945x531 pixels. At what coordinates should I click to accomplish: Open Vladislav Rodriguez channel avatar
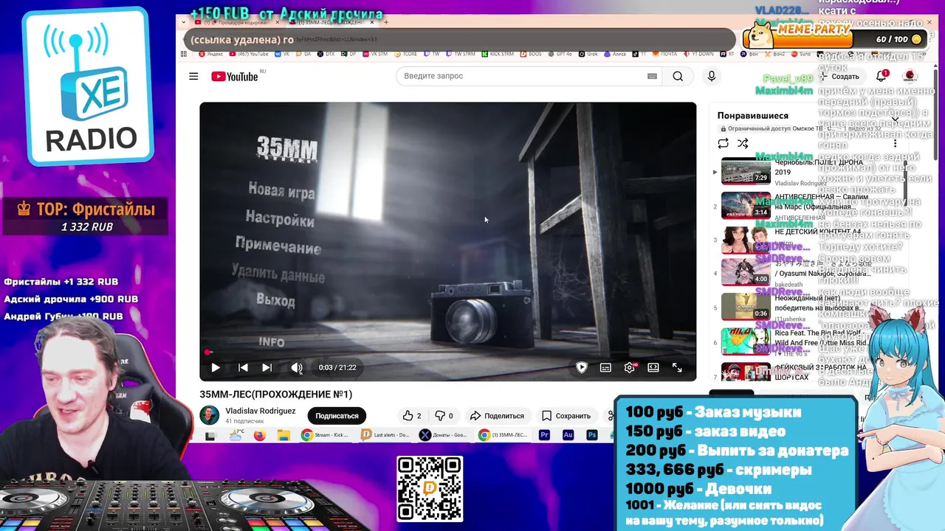tap(209, 415)
